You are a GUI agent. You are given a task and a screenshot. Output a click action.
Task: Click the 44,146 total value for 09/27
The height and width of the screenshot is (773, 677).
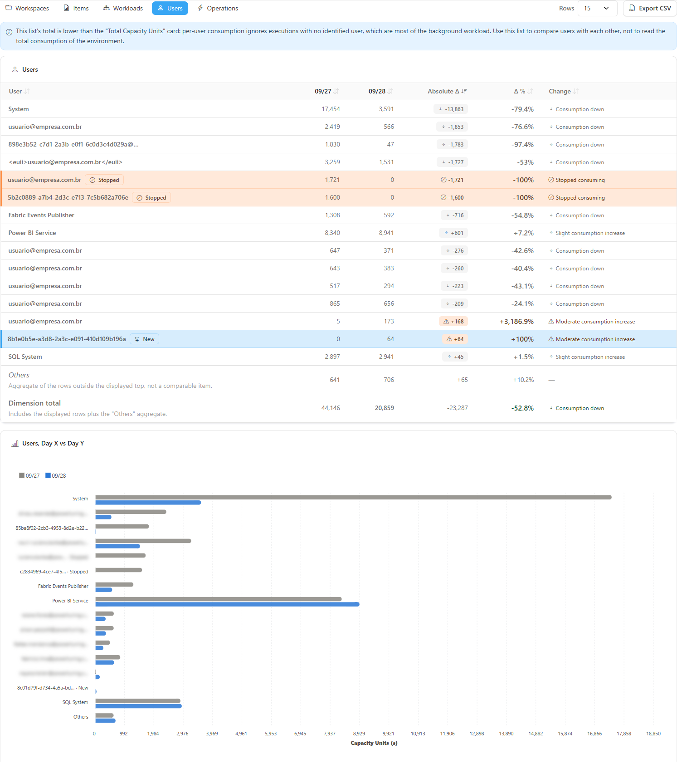click(x=331, y=408)
